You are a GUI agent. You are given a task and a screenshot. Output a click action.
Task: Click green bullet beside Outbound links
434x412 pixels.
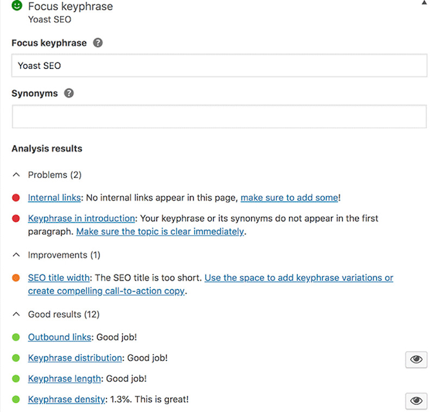tap(16, 337)
